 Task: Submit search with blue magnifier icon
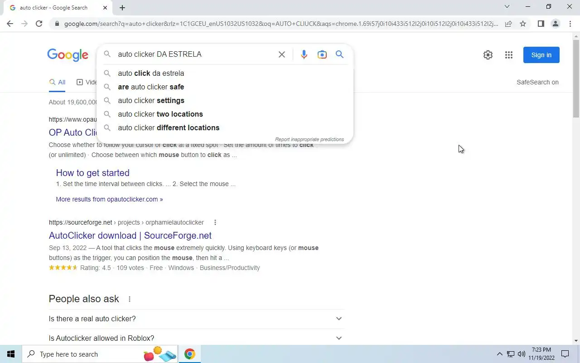(339, 54)
